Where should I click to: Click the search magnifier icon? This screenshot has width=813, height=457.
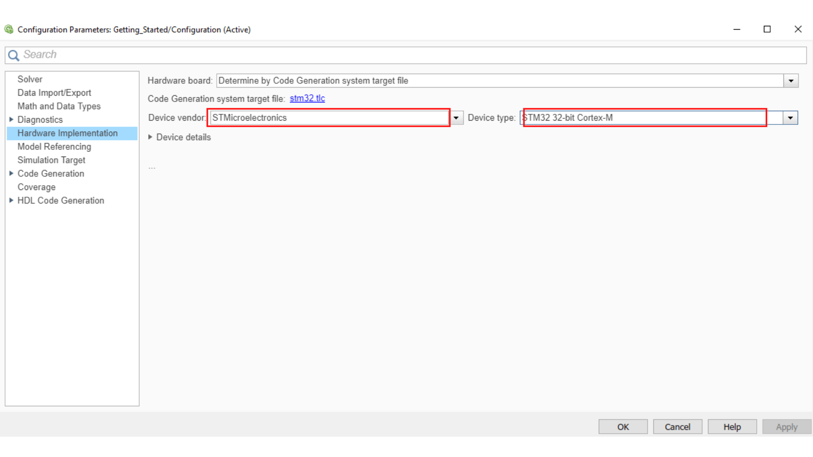pyautogui.click(x=14, y=55)
